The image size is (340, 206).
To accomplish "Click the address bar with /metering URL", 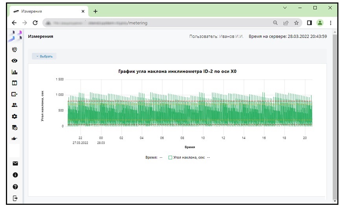I will pyautogui.click(x=157, y=23).
